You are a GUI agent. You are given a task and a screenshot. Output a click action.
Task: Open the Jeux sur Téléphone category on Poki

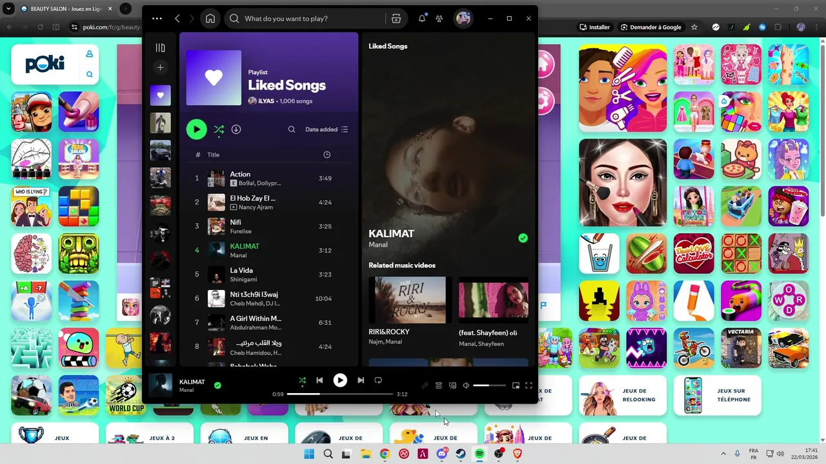(718, 395)
